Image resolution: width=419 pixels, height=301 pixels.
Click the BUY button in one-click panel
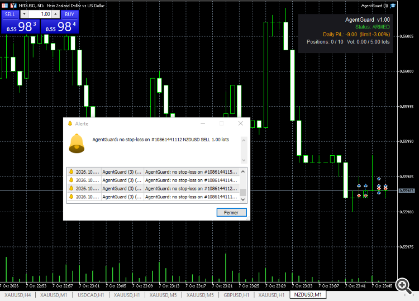click(69, 15)
